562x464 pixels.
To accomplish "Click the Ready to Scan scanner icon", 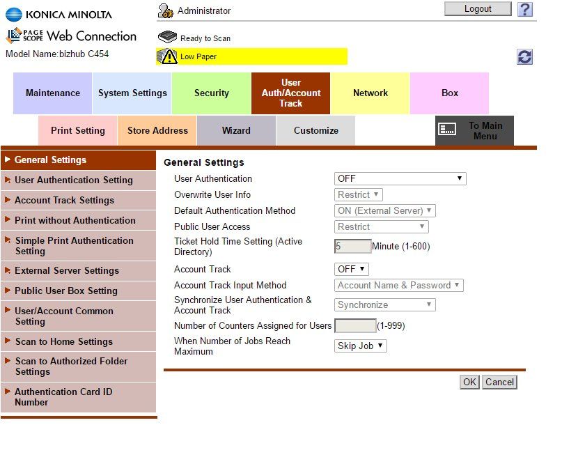I will point(167,38).
